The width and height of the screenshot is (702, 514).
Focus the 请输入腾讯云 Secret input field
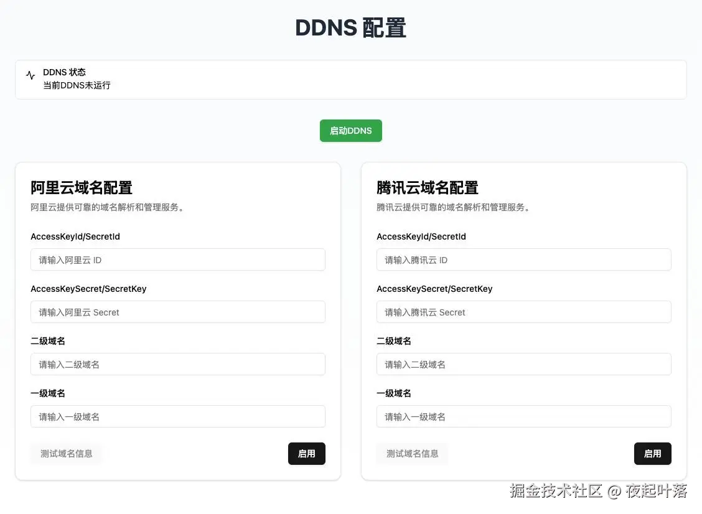pyautogui.click(x=524, y=312)
